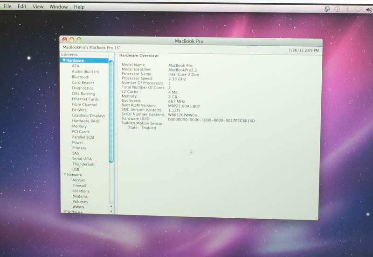Click the date 1/26/13 2:09 PM

[304, 50]
